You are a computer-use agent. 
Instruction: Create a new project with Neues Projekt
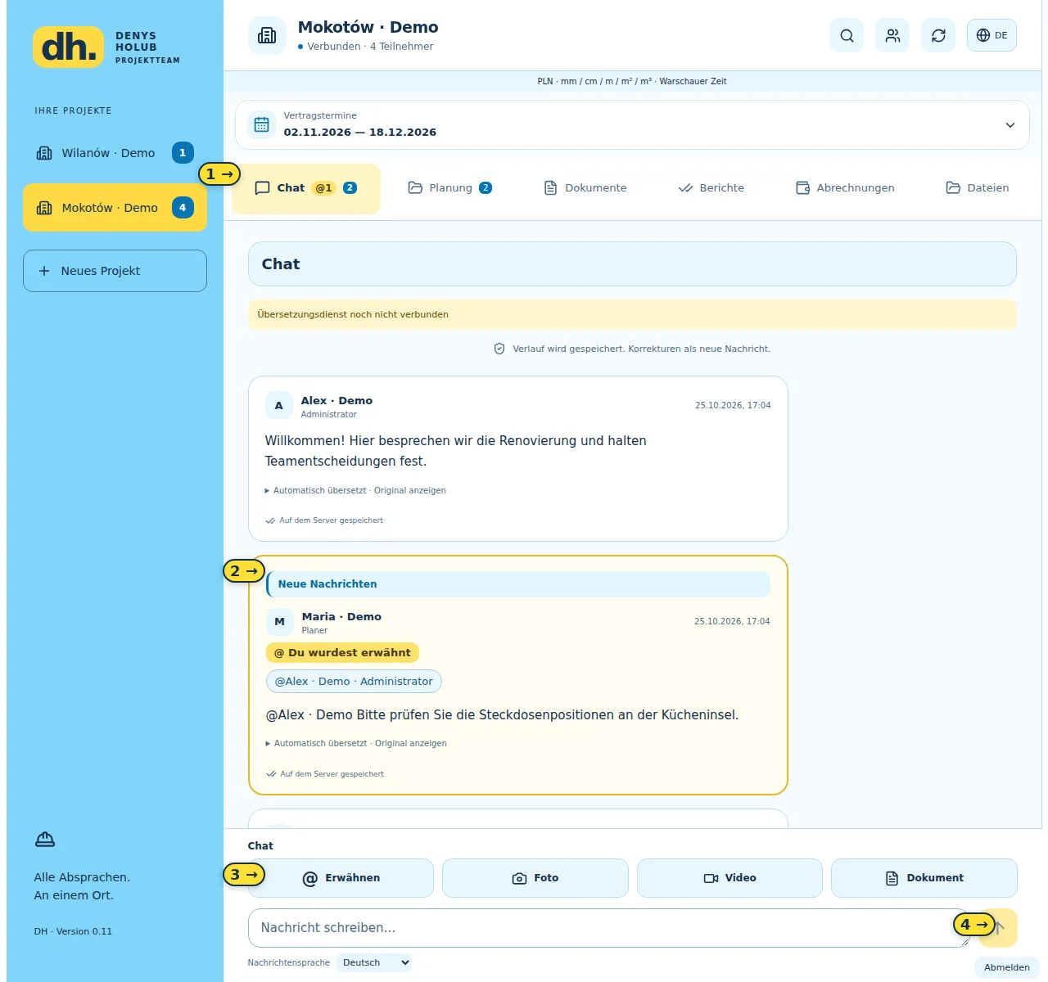coord(115,271)
